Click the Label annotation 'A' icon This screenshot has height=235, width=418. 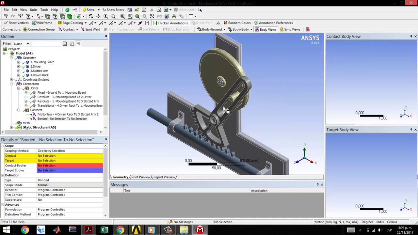coord(159,10)
